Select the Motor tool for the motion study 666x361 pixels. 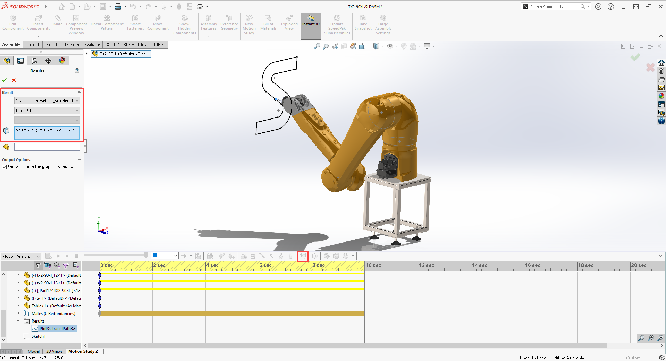(243, 256)
